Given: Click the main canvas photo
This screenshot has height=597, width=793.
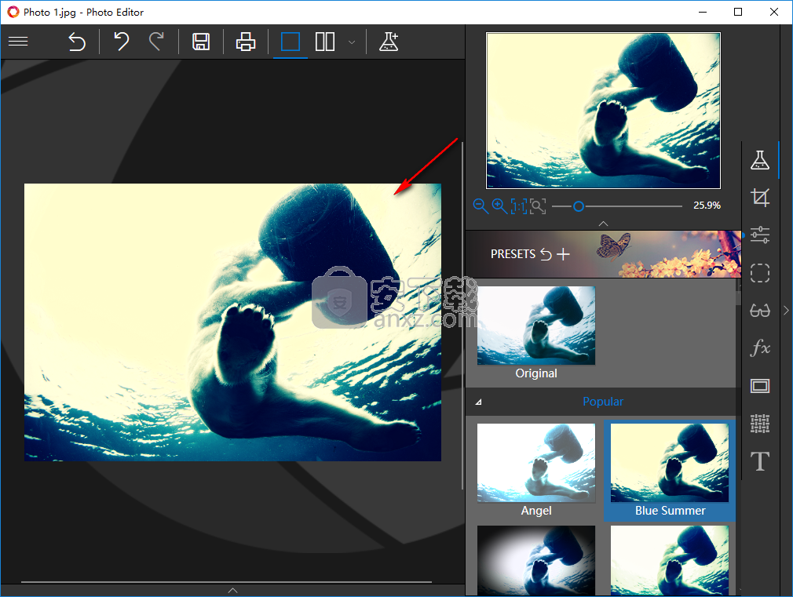Looking at the screenshot, I should pos(232,322).
